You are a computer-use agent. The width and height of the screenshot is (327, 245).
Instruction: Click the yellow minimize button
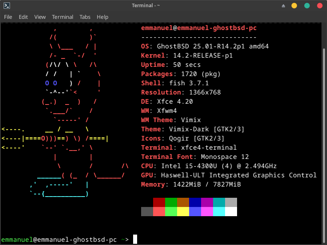coord(294,6)
